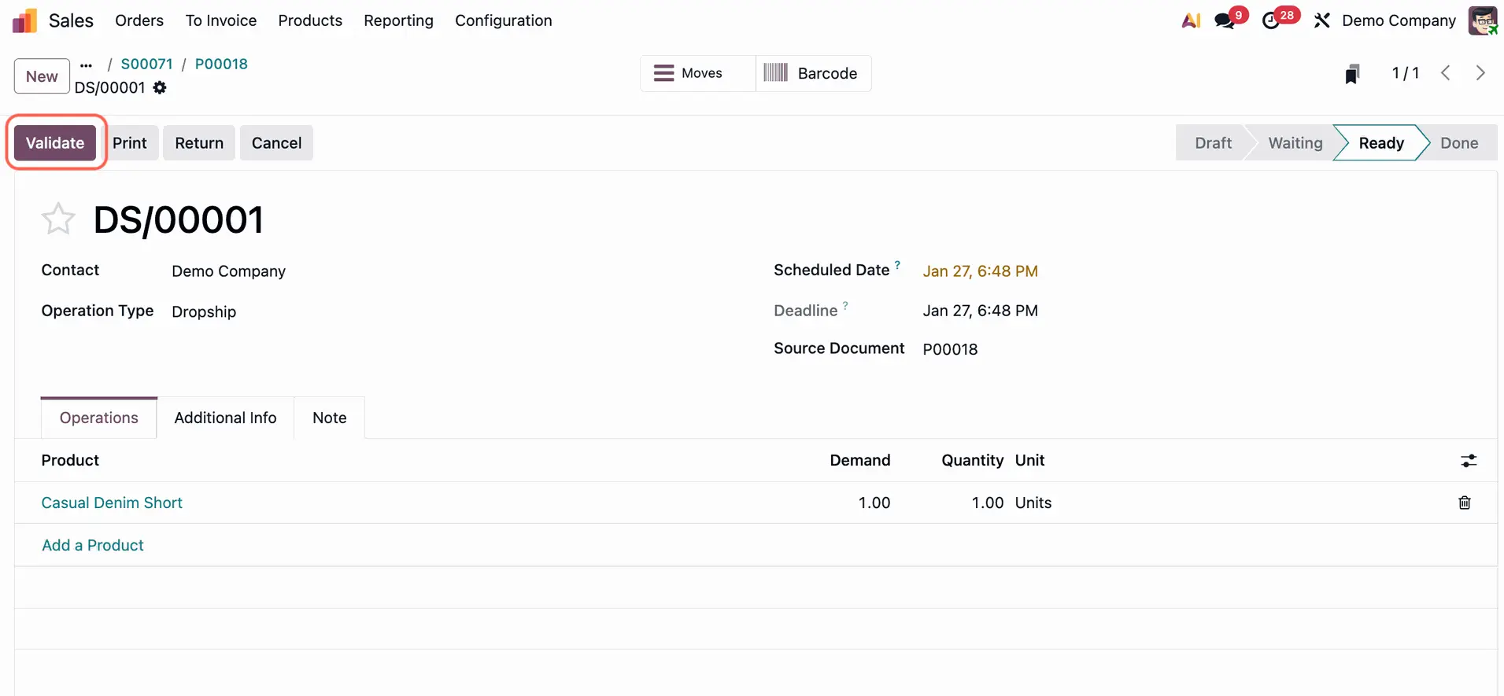Viewport: 1504px width, 696px height.
Task: Click the Sales app logo icon
Action: coord(24,20)
